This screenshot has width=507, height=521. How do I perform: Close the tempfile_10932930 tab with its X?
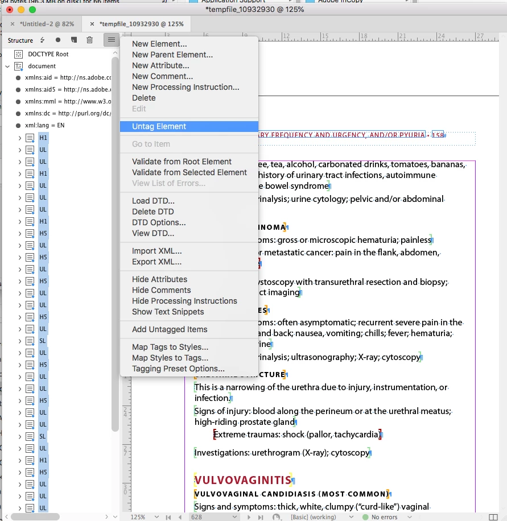coord(92,24)
